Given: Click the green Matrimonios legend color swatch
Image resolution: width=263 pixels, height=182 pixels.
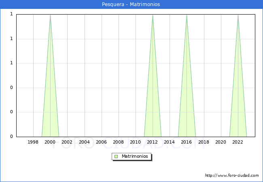Looking at the screenshot, I should pos(116,156).
